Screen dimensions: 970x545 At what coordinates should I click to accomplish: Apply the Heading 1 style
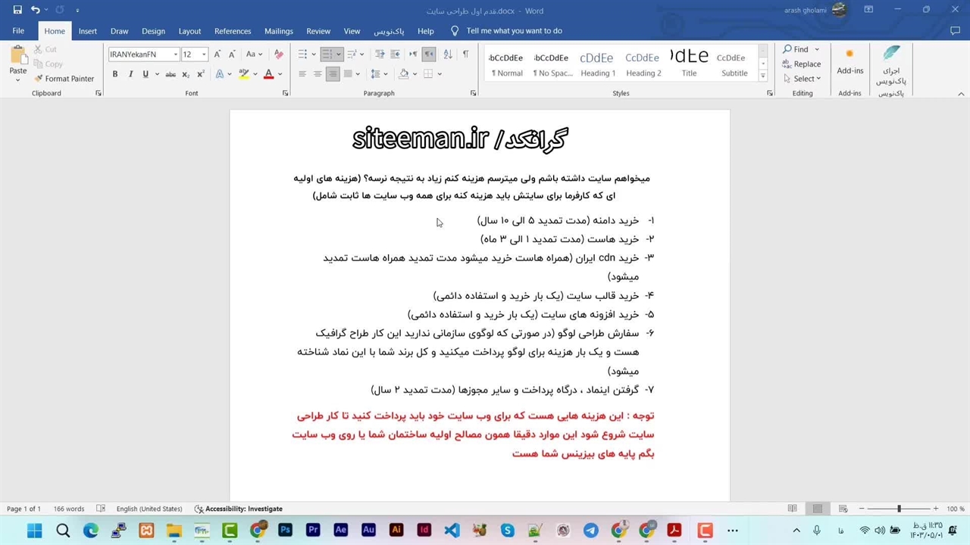[598, 64]
